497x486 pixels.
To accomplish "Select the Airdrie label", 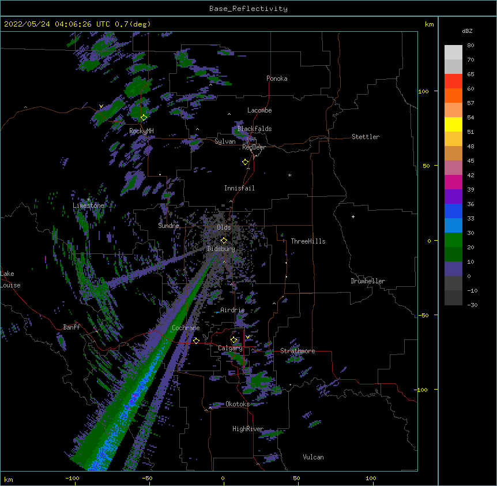I will [x=232, y=310].
